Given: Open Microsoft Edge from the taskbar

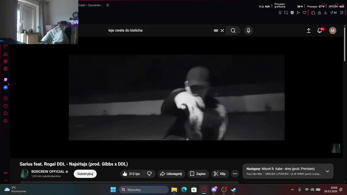Looking at the screenshot, I should [x=184, y=190].
